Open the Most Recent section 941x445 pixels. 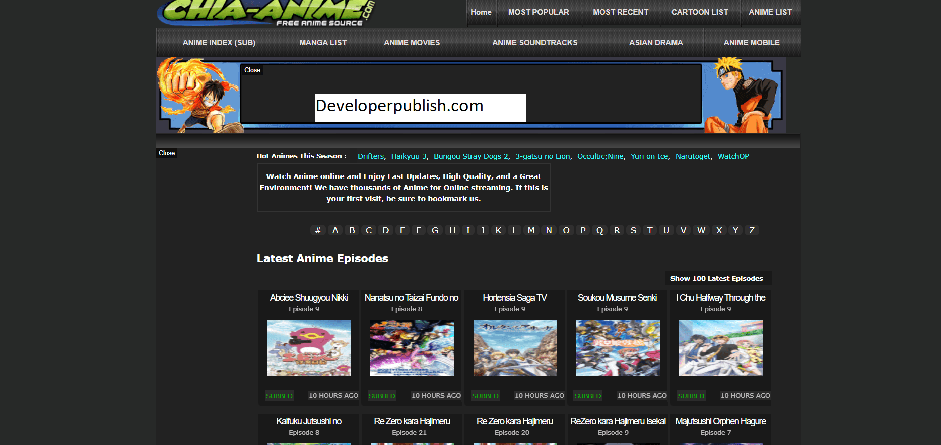point(621,12)
